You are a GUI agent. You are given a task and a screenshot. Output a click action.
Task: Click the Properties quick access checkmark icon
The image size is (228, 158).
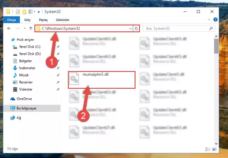(x=18, y=12)
